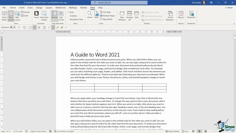
Task: Click the word count in status bar
Action: [18, 132]
